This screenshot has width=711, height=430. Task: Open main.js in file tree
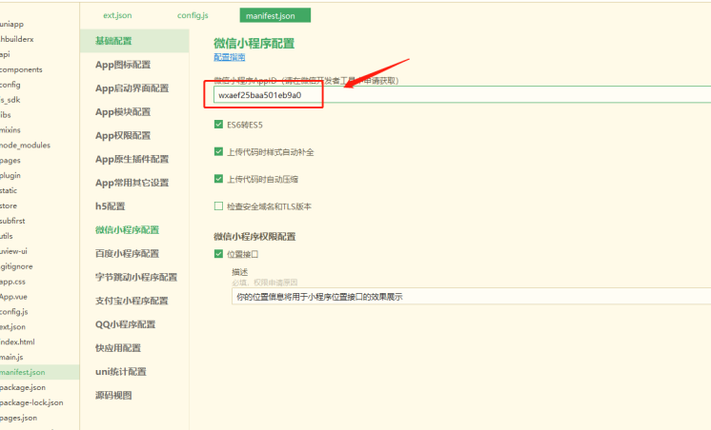[11, 357]
